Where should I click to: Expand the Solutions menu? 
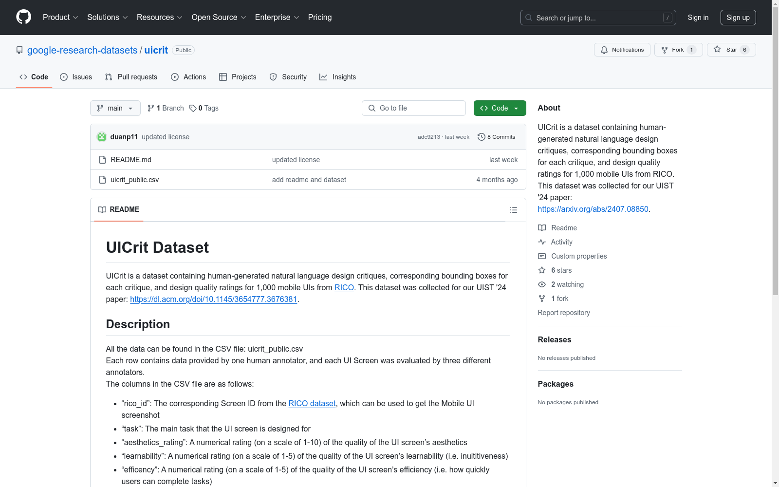coord(108,17)
